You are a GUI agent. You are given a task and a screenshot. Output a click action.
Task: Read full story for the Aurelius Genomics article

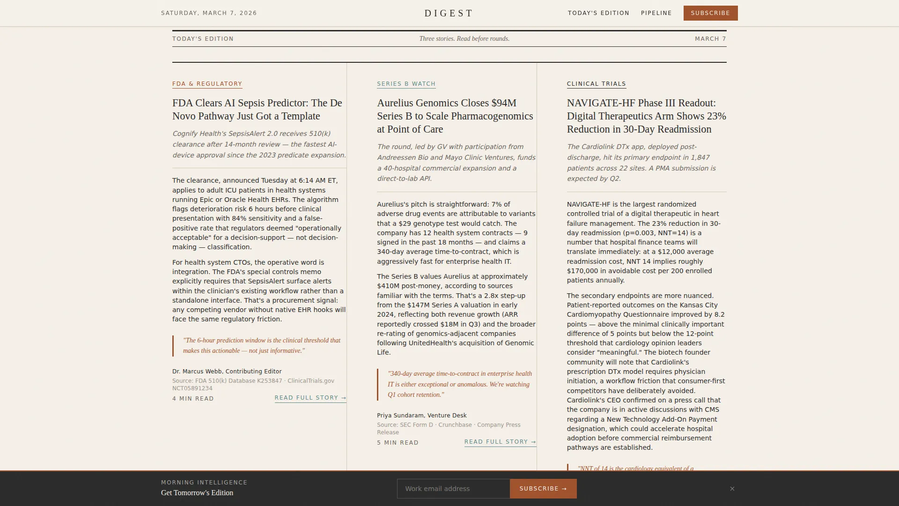click(500, 442)
